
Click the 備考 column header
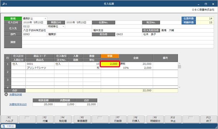[165, 58]
